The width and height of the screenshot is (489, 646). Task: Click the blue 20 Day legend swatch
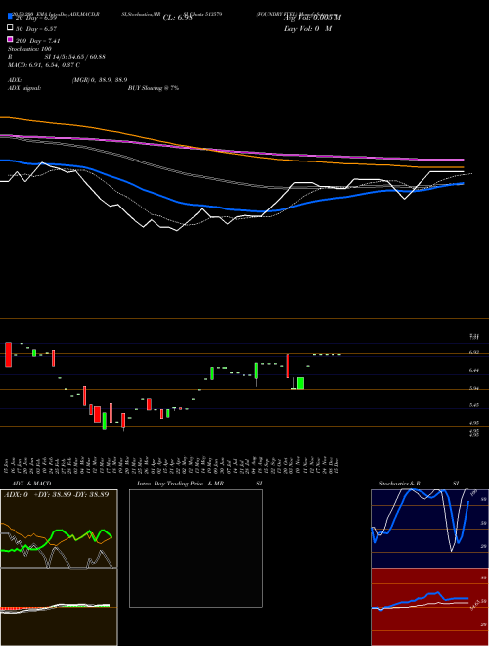(10, 16)
